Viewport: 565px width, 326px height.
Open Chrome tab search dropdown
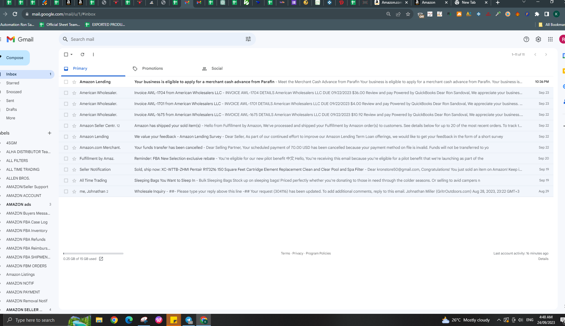tap(524, 2)
